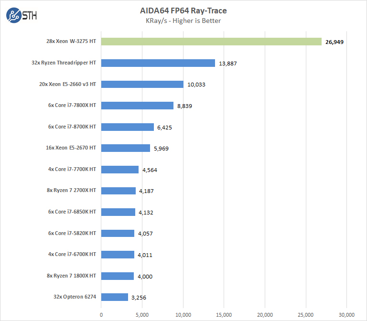Screen dimensions: 367x321
Task: Select the 28x Xeon W-3275 HT label
Action: pos(71,41)
